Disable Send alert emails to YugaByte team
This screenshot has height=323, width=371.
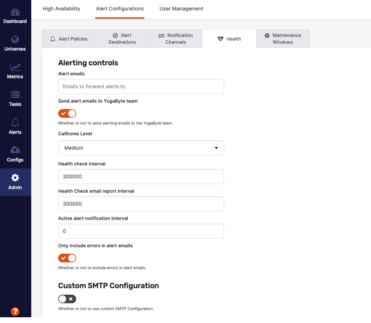pos(67,113)
